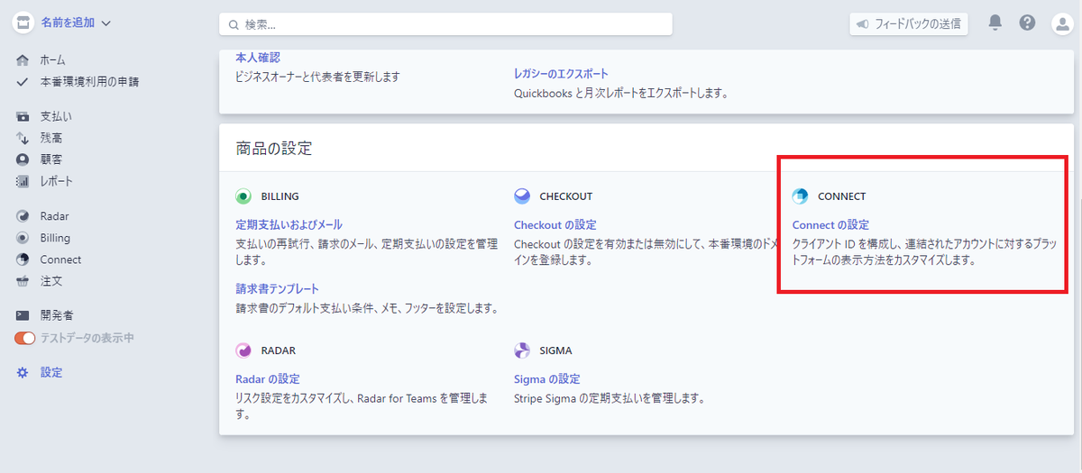Viewport: 1082px width, 473px height.
Task: Click the SIGMA product icon
Action: pyautogui.click(x=522, y=350)
